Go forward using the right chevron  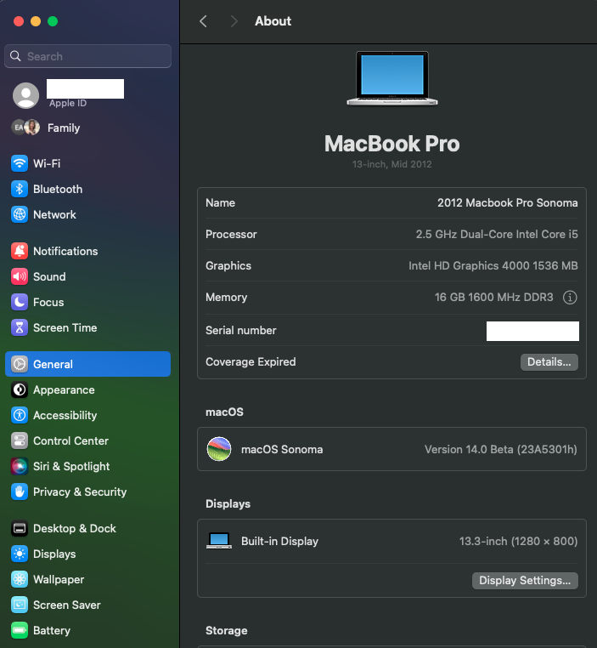234,21
